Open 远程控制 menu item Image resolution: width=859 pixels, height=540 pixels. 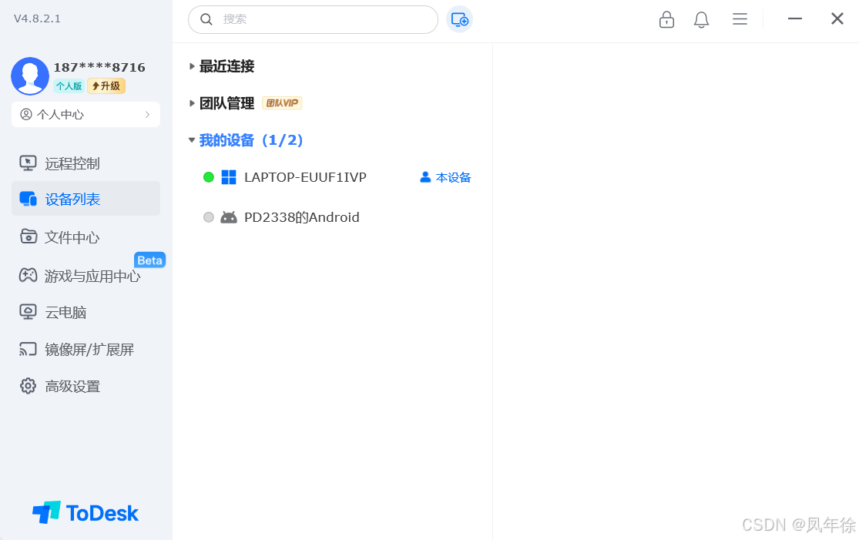(86, 163)
